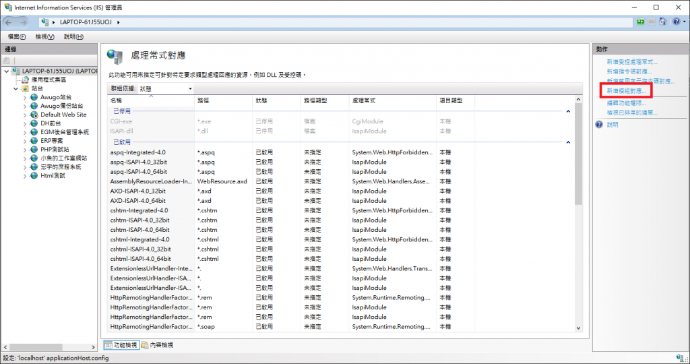
Task: Click 新增模組對應 action link
Action: click(626, 91)
